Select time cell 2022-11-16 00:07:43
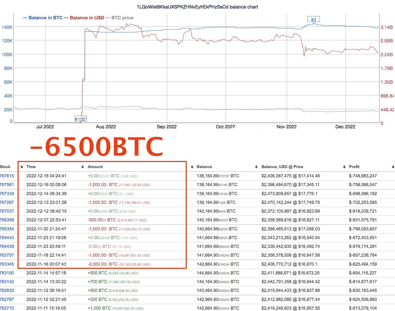Screen dimensions: 395x311 point(47,264)
